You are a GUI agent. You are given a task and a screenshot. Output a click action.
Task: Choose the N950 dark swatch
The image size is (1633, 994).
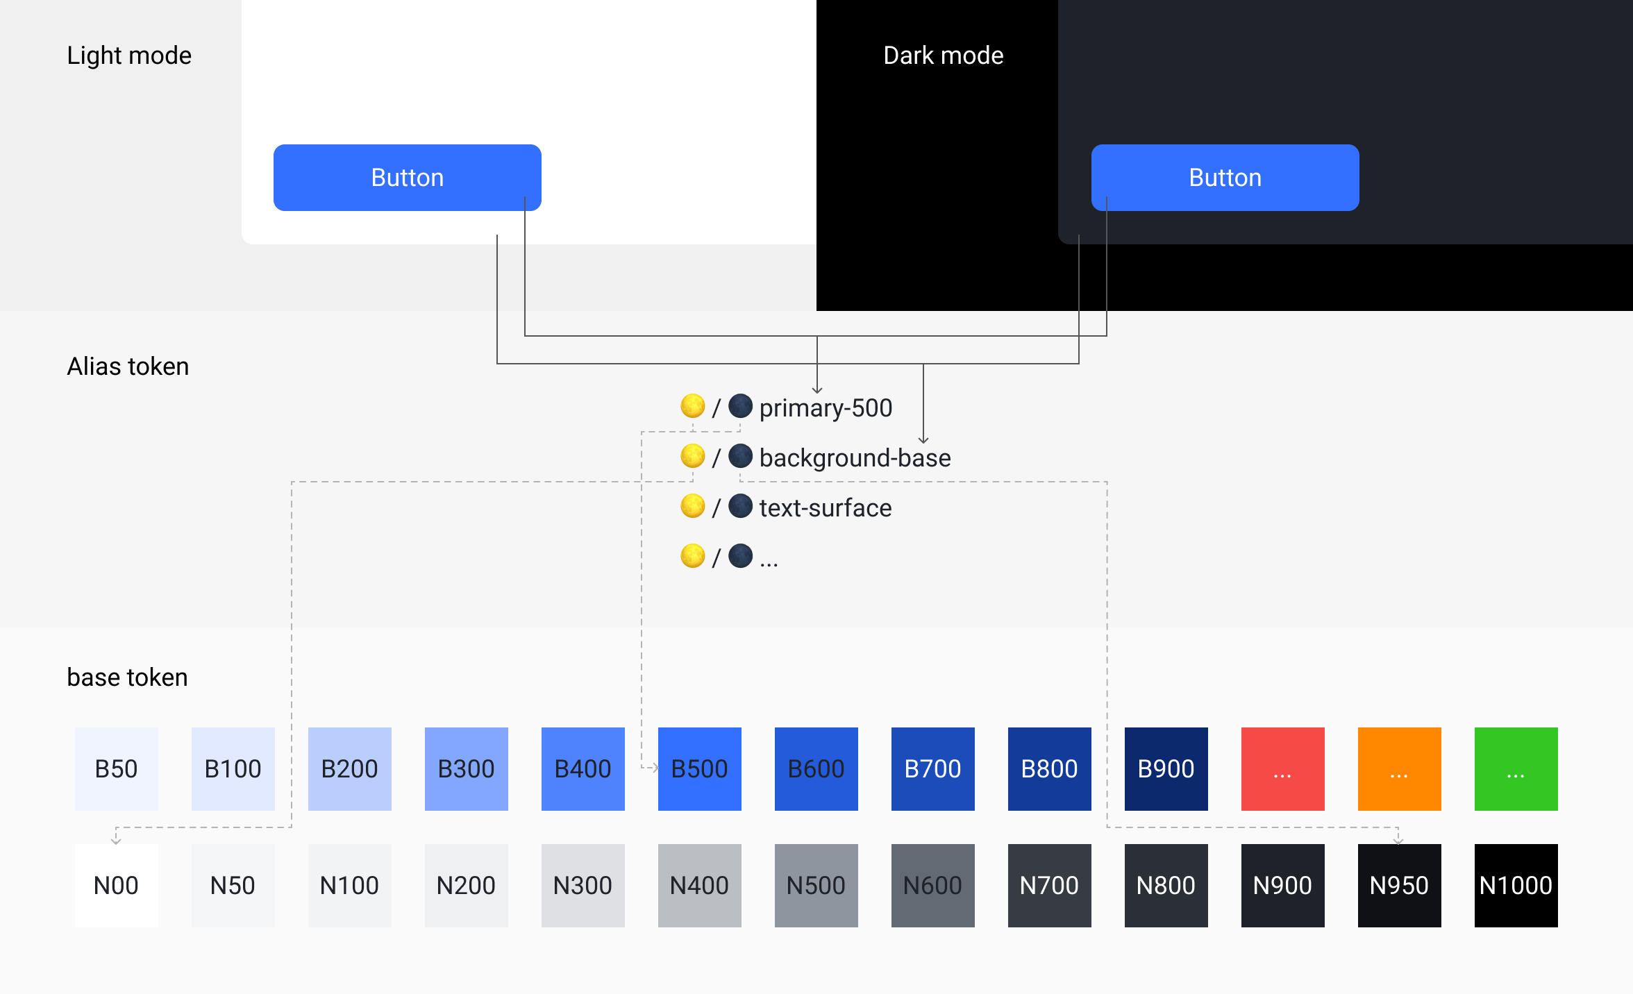[1399, 885]
